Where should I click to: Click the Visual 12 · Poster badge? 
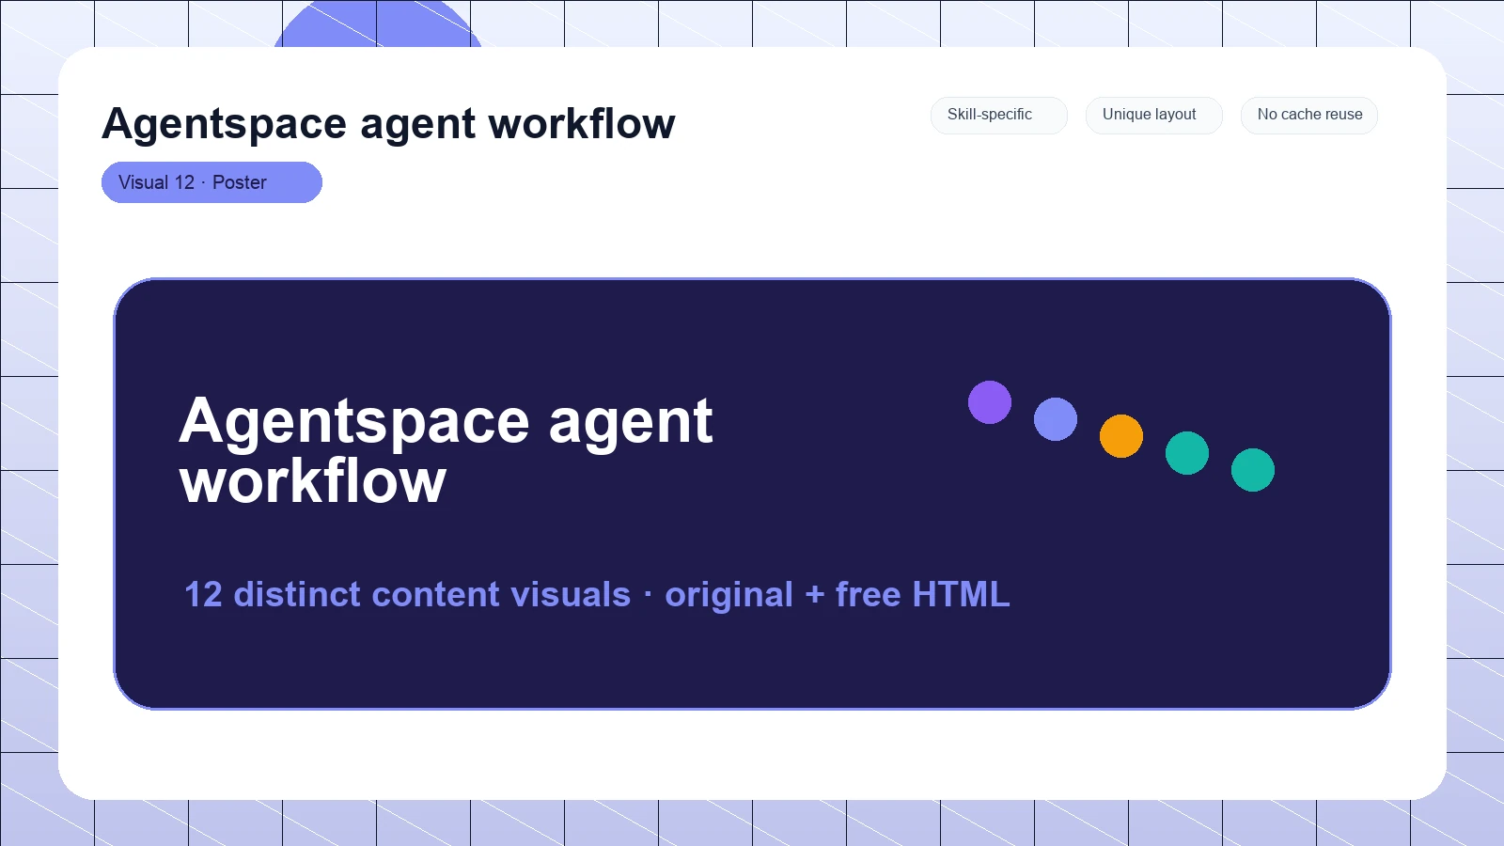(x=211, y=182)
